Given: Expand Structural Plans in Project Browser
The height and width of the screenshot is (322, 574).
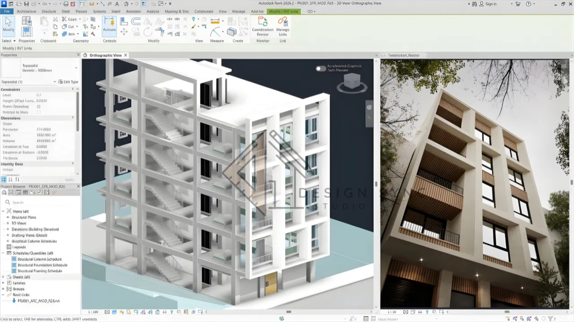Looking at the screenshot, I should tap(7, 217).
